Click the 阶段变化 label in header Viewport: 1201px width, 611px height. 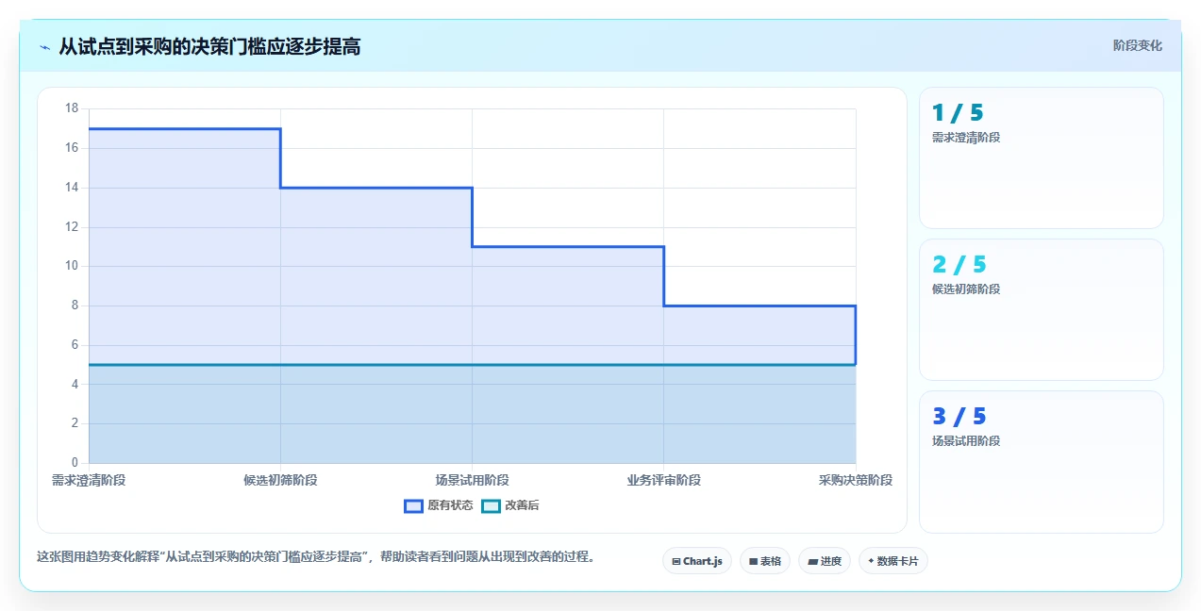1138,45
